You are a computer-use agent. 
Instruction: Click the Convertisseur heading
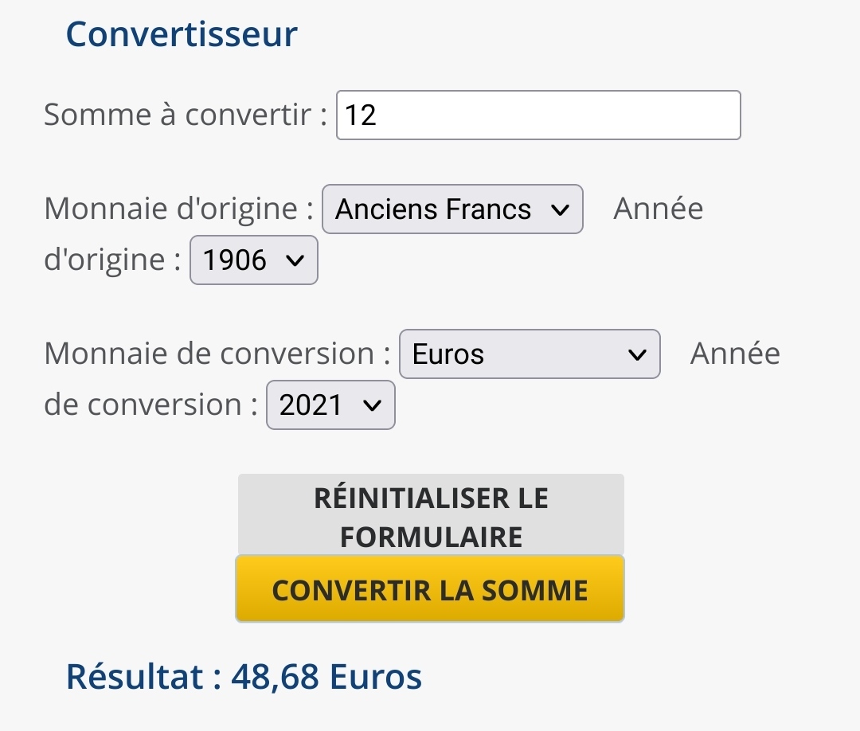click(x=182, y=34)
